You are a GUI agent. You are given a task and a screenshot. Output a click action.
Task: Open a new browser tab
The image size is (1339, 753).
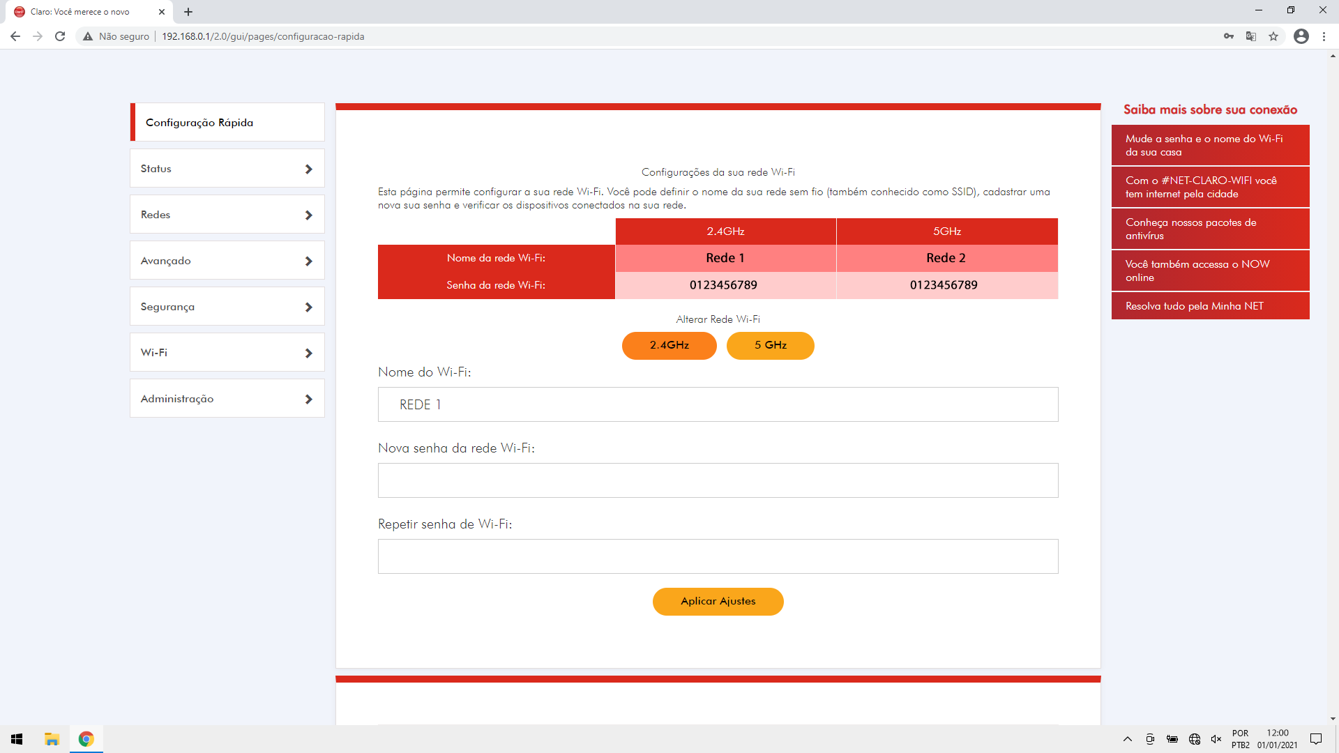tap(188, 12)
